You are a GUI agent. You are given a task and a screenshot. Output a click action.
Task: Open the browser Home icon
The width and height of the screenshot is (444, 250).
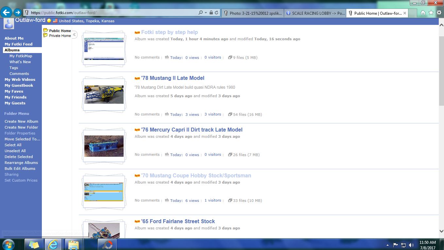click(423, 13)
